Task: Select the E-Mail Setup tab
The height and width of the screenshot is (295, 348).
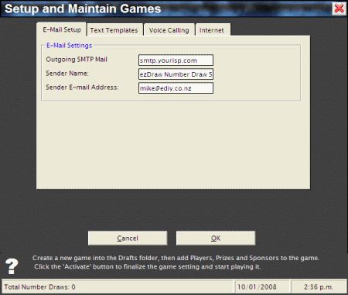Action: coord(62,29)
